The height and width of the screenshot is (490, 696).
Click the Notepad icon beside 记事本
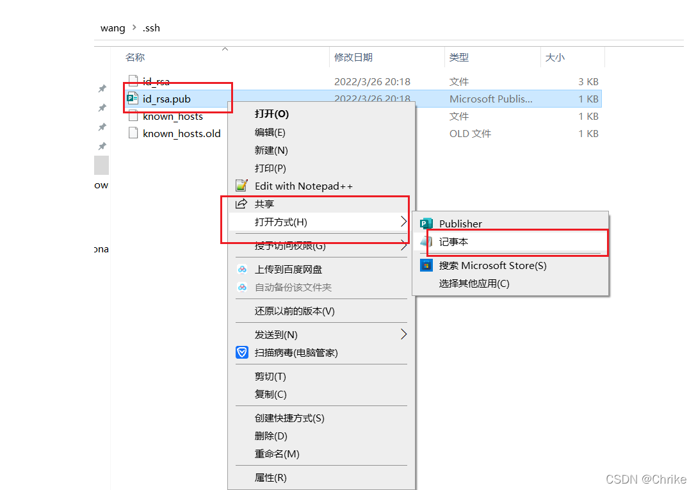click(x=426, y=241)
